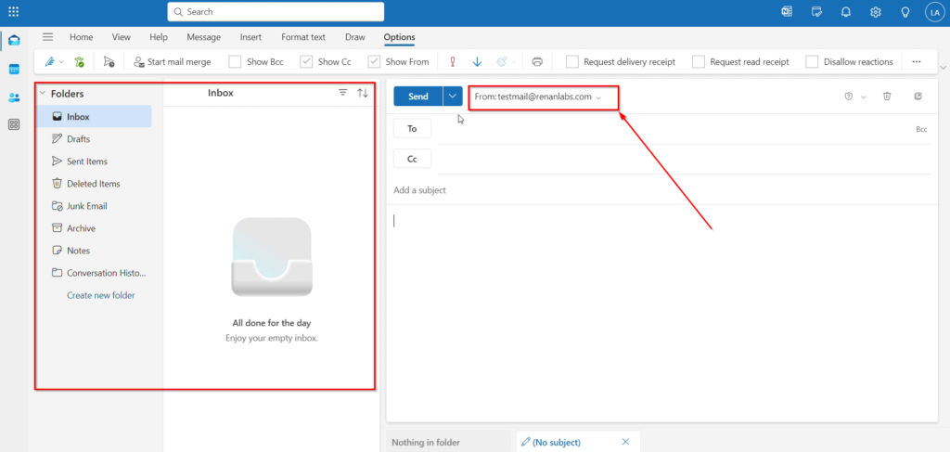The height and width of the screenshot is (452, 950).
Task: Open the ribbon's more options ellipsis
Action: pos(916,61)
